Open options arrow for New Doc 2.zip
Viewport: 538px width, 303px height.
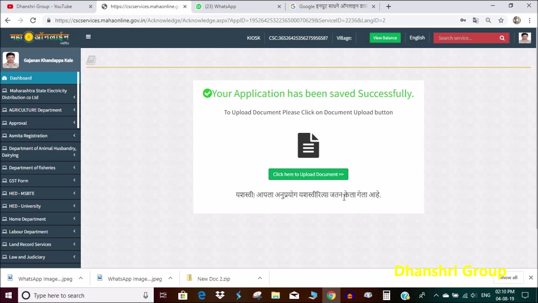[x=260, y=278]
